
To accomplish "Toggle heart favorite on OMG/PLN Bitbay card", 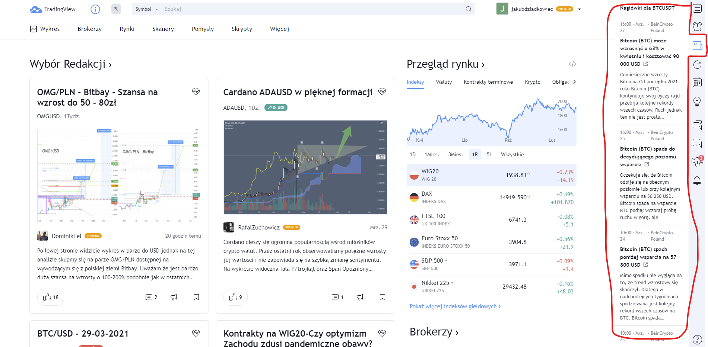I will (x=196, y=92).
